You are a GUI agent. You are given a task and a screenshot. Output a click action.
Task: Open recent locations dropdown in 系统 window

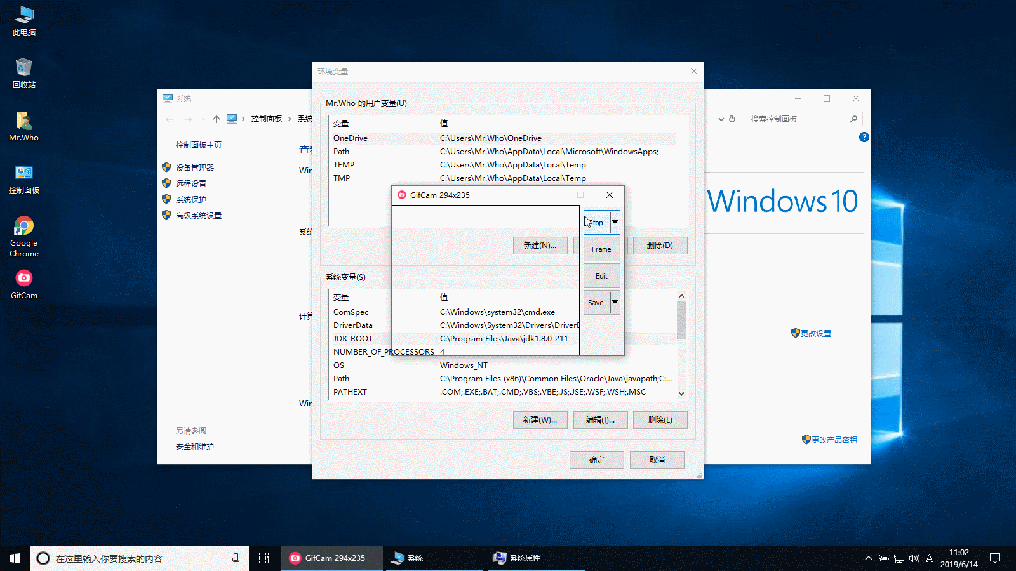(x=203, y=119)
